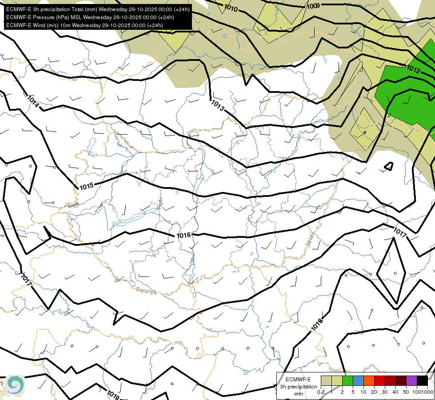
Task: Select the maroon 40–50 mm legend swatch
Action: tap(401, 380)
